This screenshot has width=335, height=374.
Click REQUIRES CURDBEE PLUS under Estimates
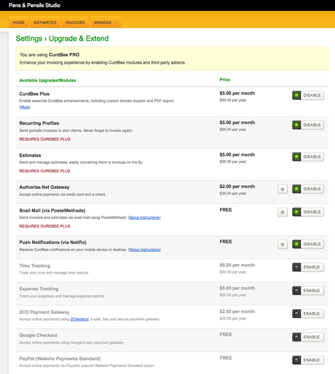click(x=45, y=171)
